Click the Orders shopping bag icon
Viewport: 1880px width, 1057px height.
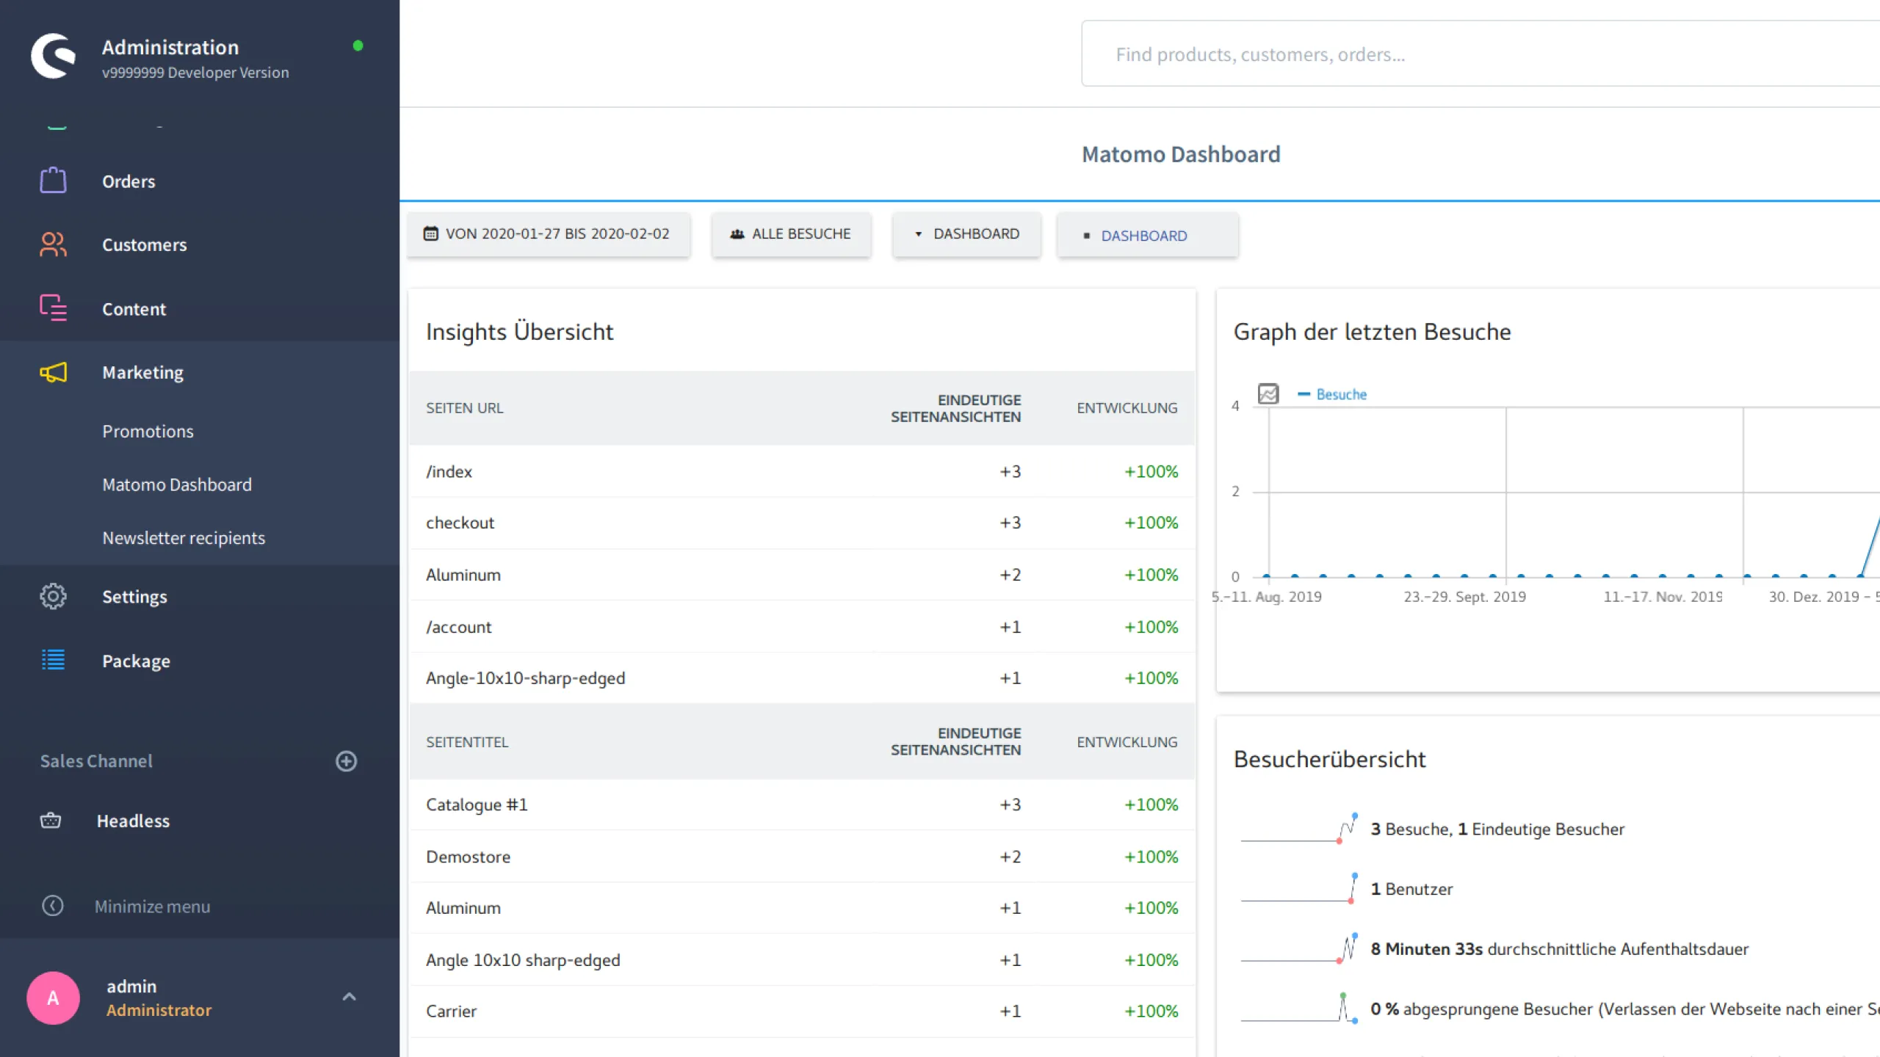pyautogui.click(x=53, y=181)
